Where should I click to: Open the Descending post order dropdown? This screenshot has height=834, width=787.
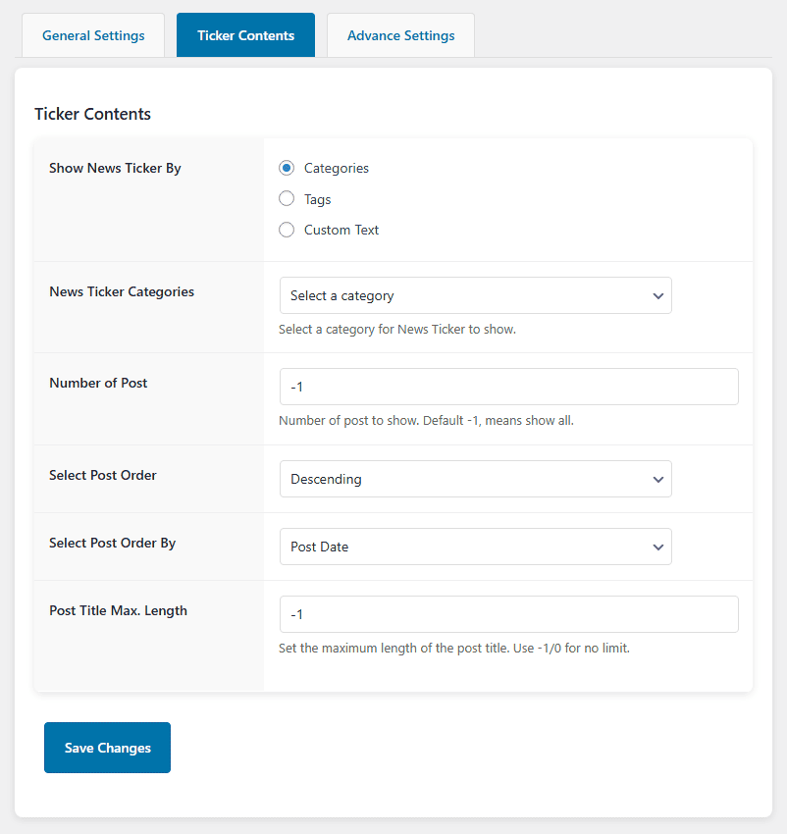pos(475,479)
